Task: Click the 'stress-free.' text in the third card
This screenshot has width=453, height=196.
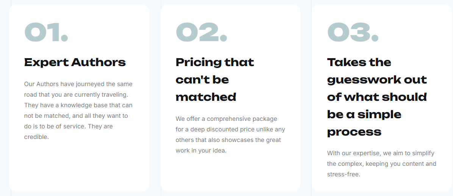Action: (x=344, y=174)
